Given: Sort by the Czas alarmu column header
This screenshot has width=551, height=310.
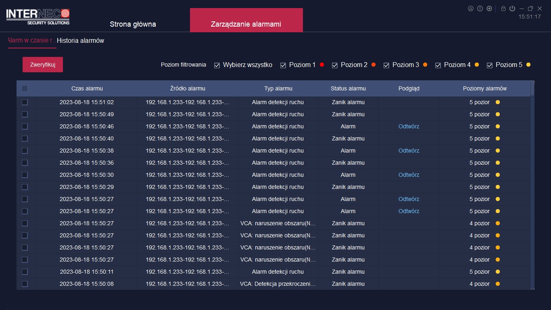Looking at the screenshot, I should pyautogui.click(x=87, y=88).
